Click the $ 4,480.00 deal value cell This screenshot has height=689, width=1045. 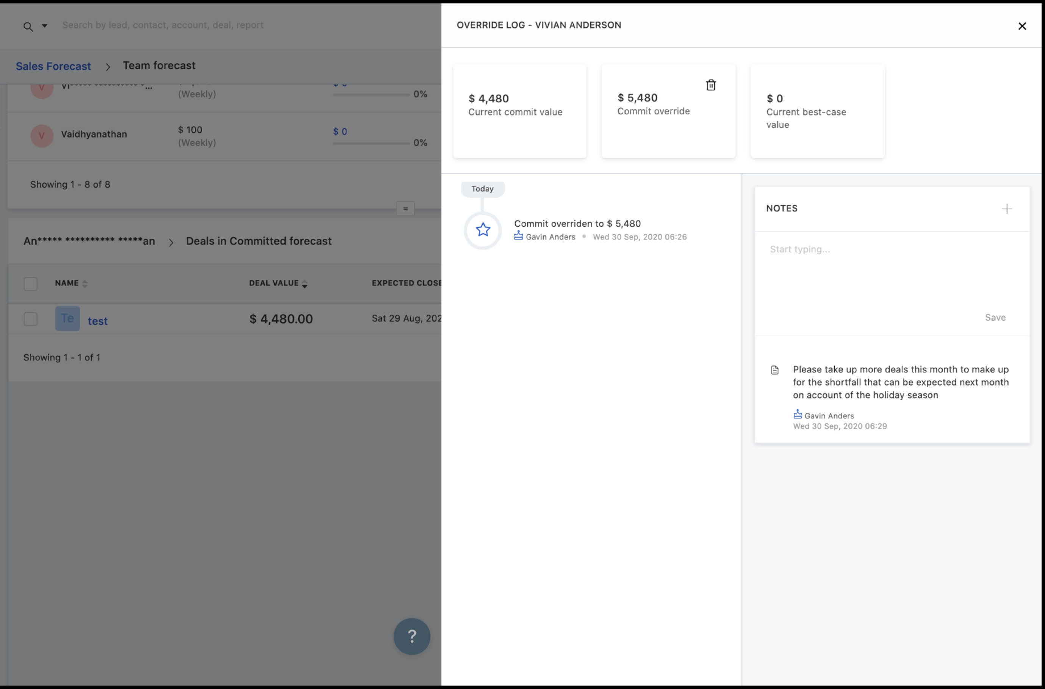(281, 319)
